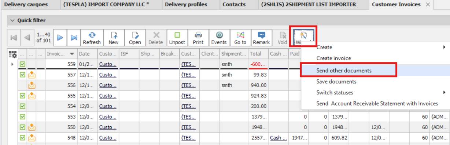Click the mail icon on invoice 556 row
This screenshot has height=145, width=450.
click(32, 85)
